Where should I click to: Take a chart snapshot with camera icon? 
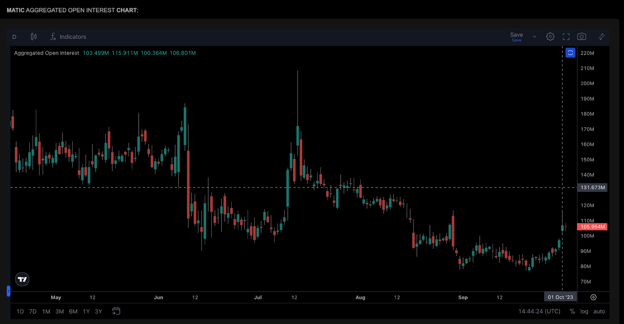[581, 37]
